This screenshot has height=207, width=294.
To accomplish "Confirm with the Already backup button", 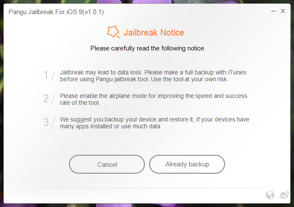I will [x=187, y=164].
